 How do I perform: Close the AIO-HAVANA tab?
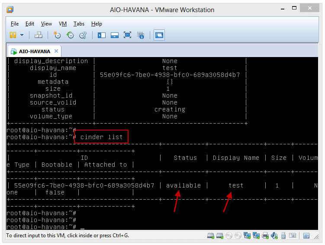(x=56, y=51)
